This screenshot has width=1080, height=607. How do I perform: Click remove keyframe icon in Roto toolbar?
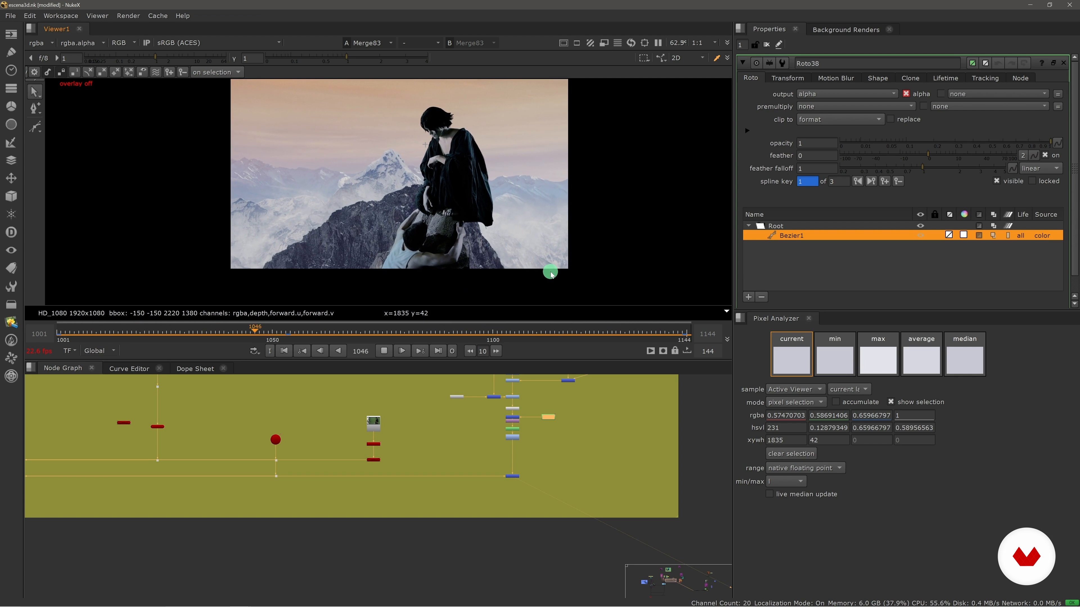tap(182, 72)
